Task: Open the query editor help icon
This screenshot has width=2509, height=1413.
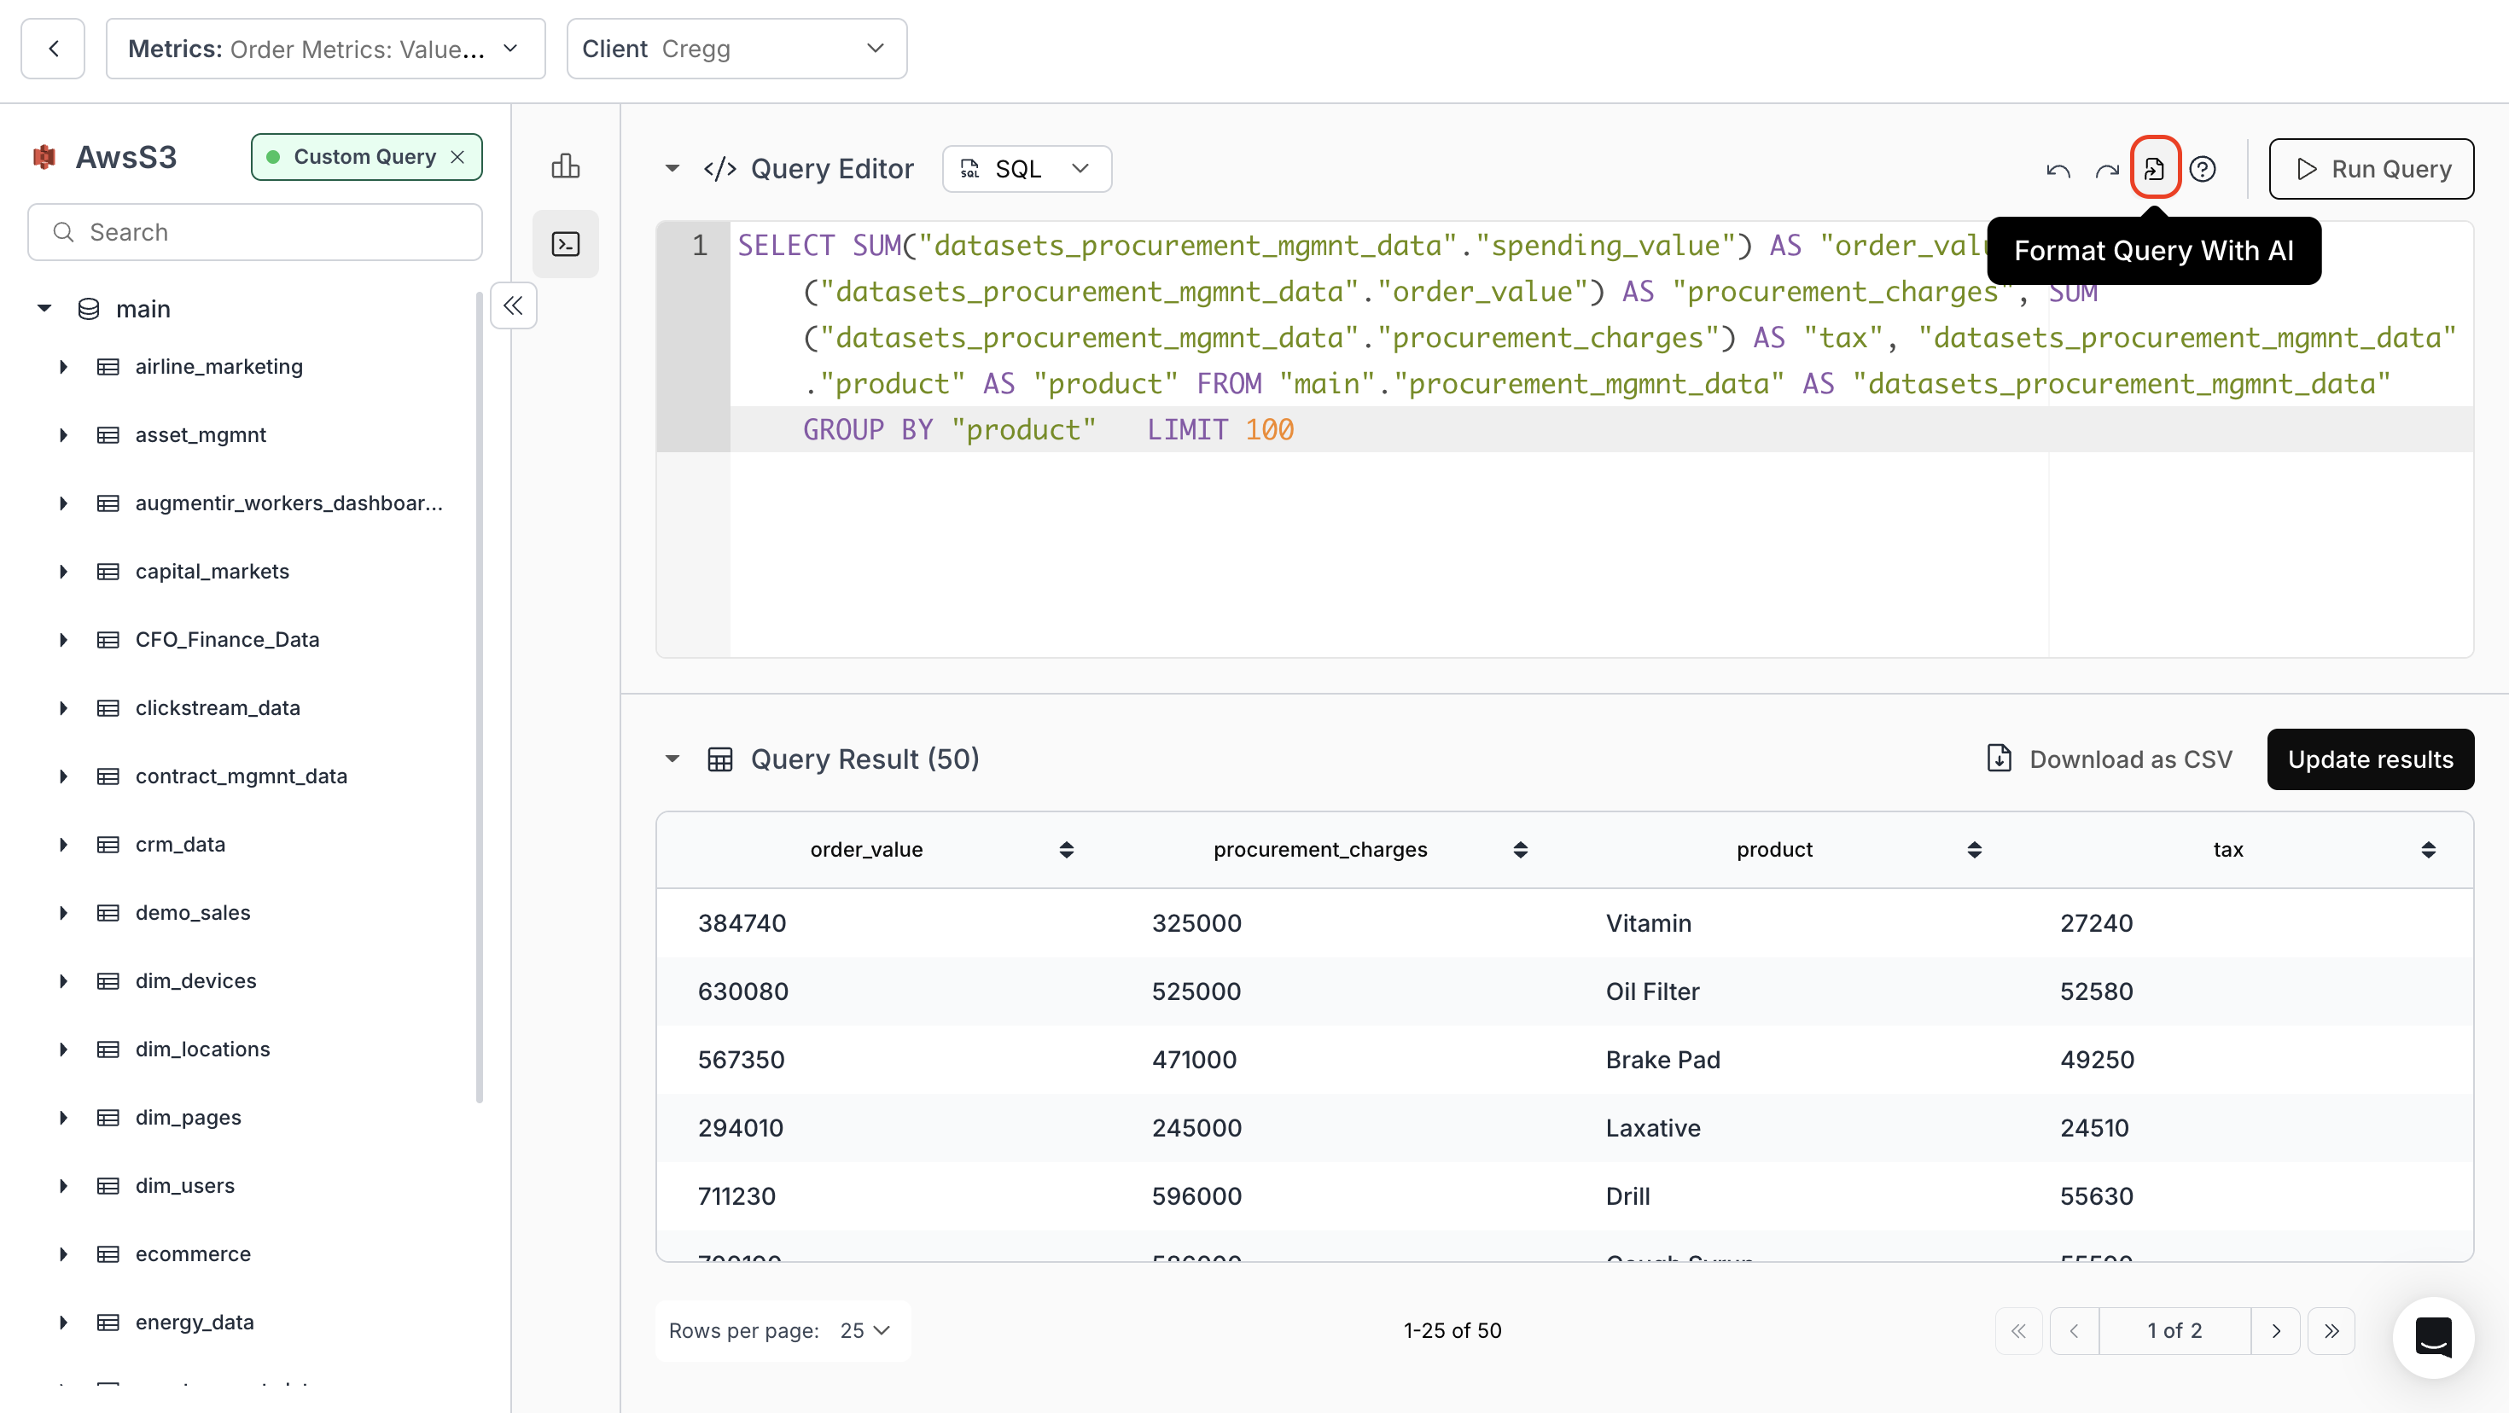Action: (2203, 168)
